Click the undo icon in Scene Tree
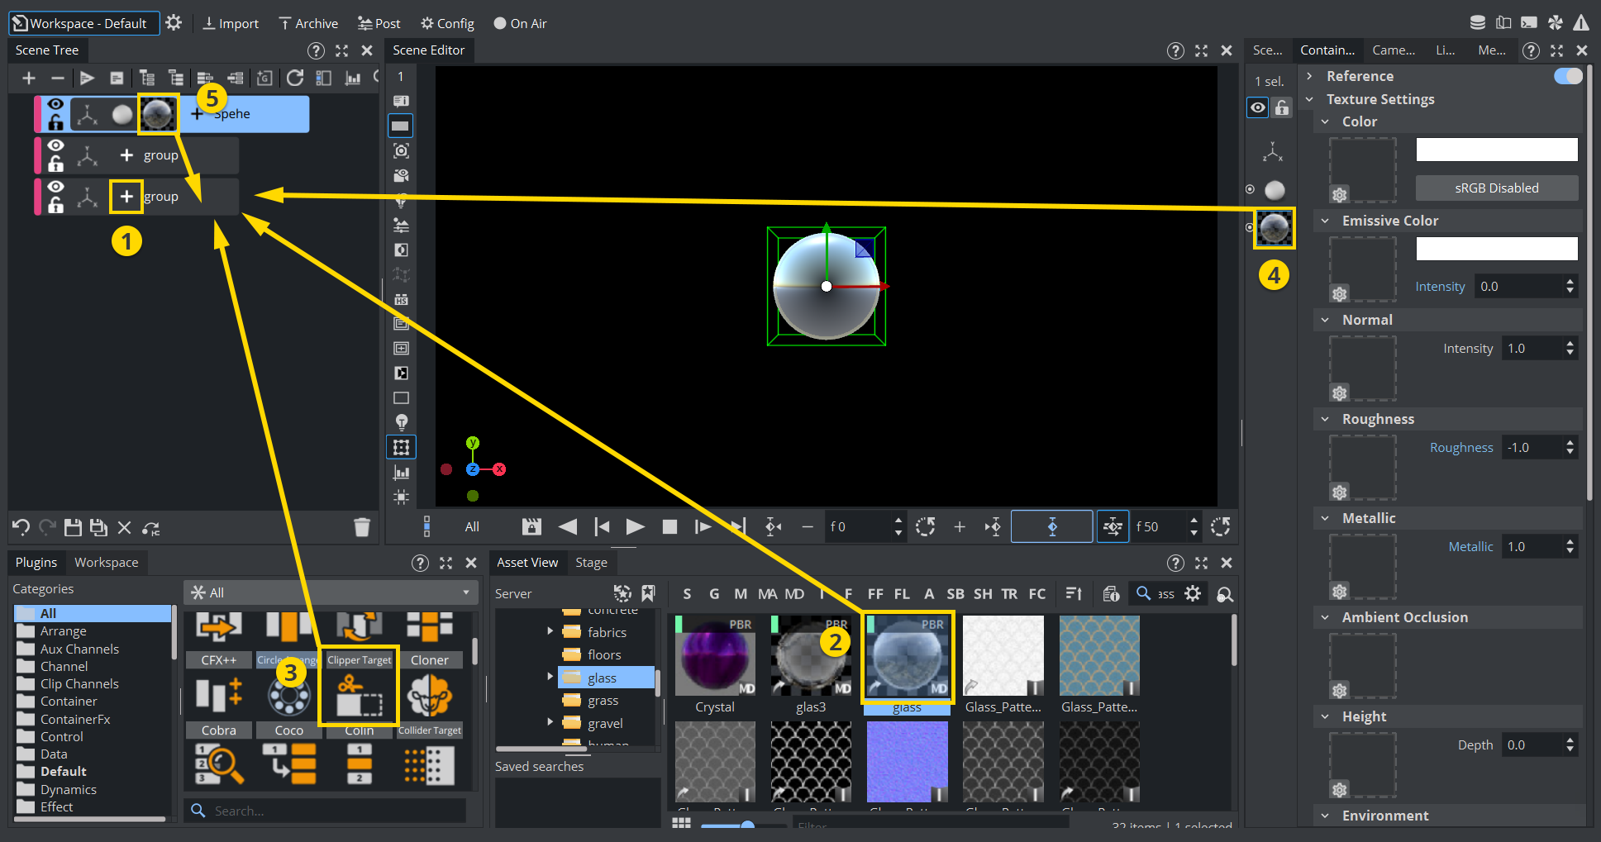Screen dimensions: 1601x842 pyautogui.click(x=21, y=527)
